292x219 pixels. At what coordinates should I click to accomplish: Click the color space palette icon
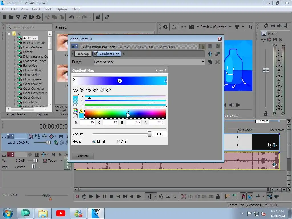coord(75,111)
